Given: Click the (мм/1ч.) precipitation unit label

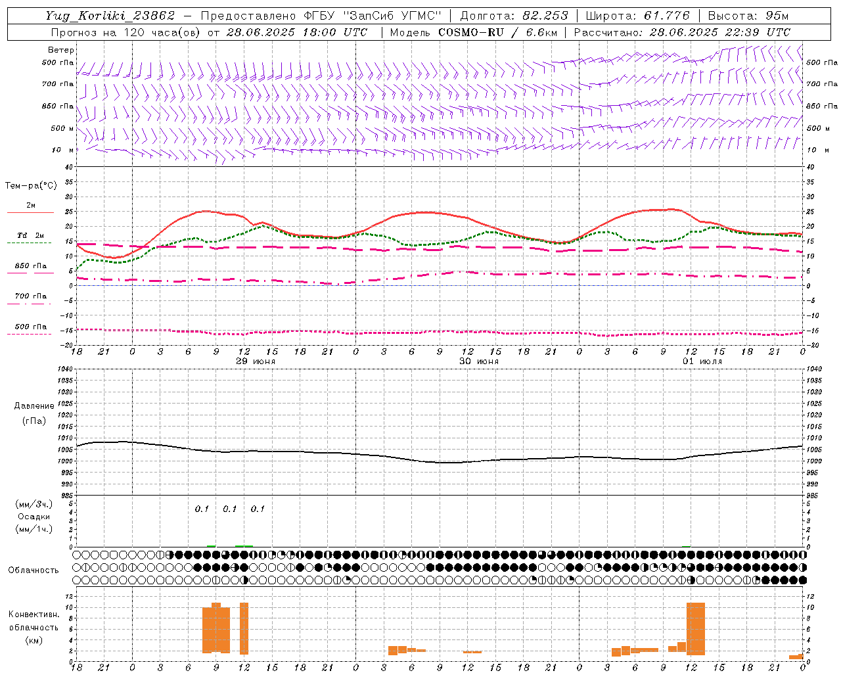Looking at the screenshot, I should click(x=34, y=529).
